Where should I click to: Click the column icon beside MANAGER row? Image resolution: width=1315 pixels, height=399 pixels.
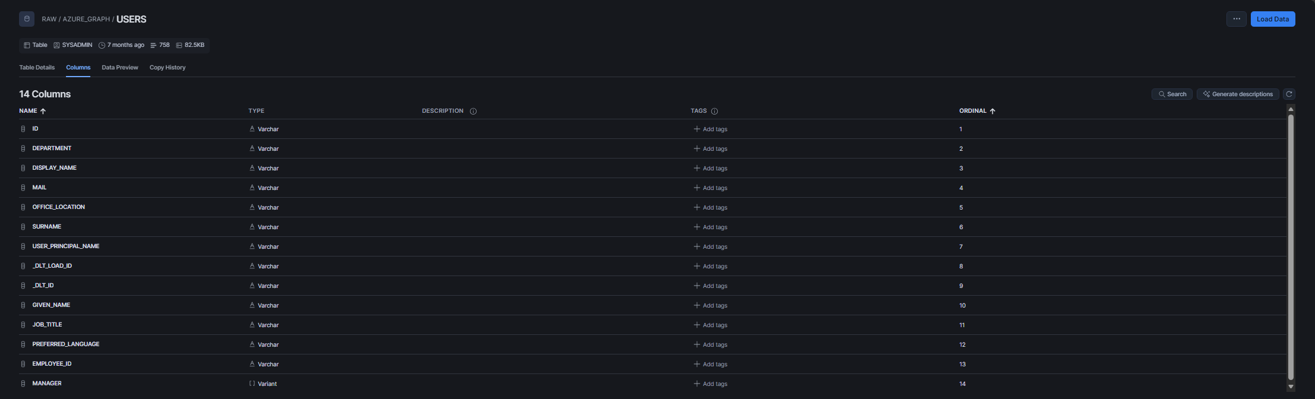(x=23, y=384)
